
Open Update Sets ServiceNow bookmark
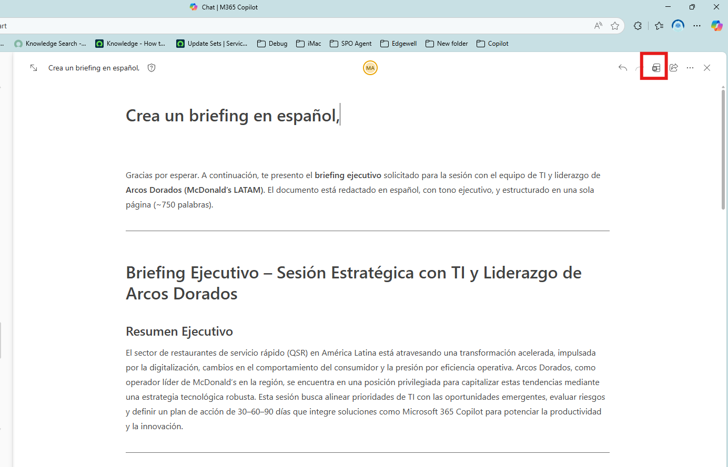[x=212, y=44]
